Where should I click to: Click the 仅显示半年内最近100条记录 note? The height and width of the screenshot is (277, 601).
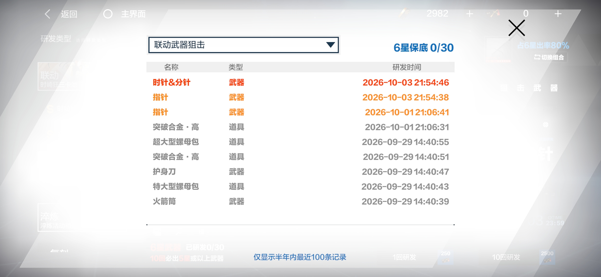[300, 257]
